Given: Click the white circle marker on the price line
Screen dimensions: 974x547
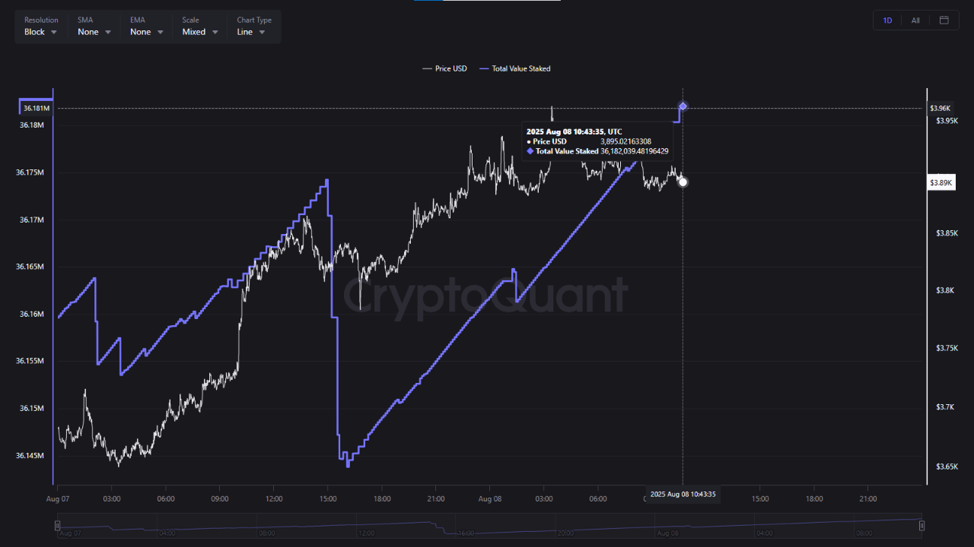Looking at the screenshot, I should pos(682,182).
